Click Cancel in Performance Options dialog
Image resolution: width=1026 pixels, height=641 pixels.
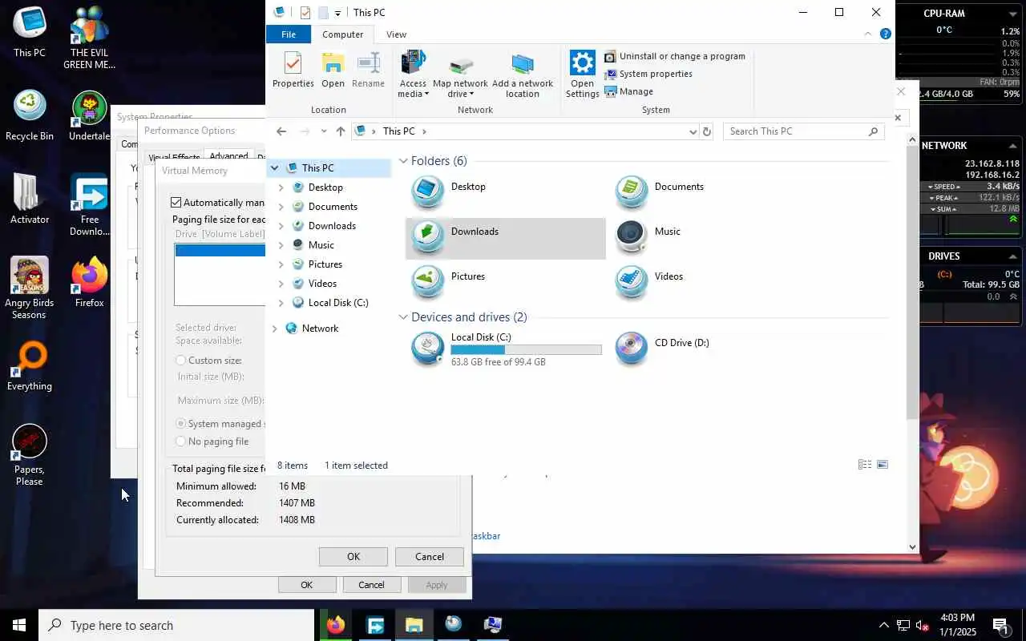(x=371, y=585)
